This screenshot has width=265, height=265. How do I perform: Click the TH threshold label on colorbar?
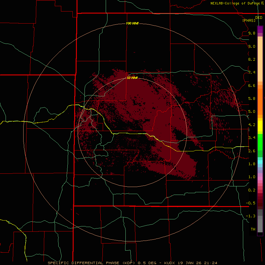point(253,229)
